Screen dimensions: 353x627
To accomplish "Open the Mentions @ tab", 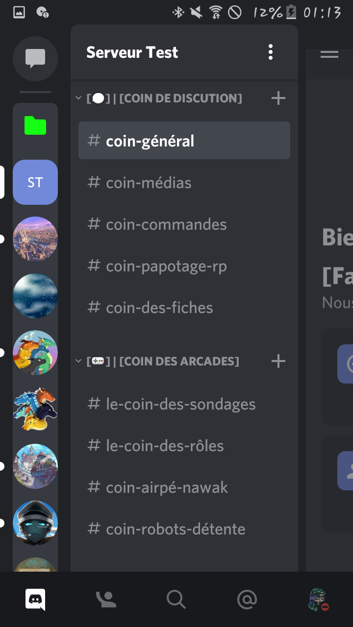I will (247, 599).
